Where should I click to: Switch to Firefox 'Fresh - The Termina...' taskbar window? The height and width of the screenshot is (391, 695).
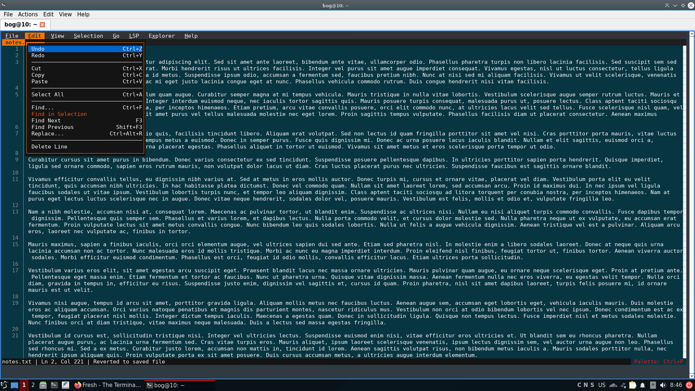click(x=107, y=385)
